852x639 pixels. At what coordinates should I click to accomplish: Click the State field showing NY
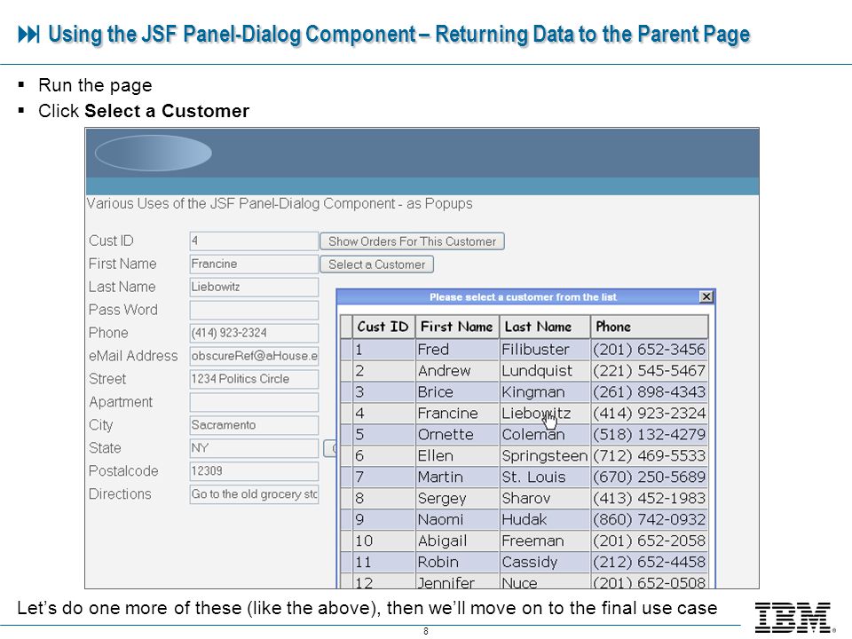click(254, 448)
